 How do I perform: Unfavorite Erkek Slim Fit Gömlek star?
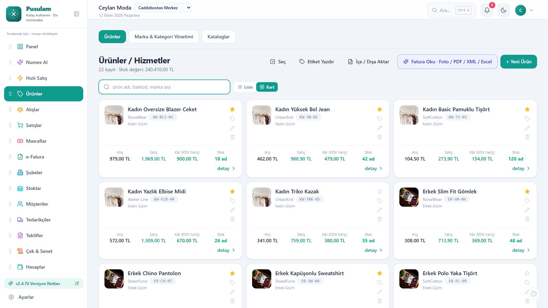527,191
